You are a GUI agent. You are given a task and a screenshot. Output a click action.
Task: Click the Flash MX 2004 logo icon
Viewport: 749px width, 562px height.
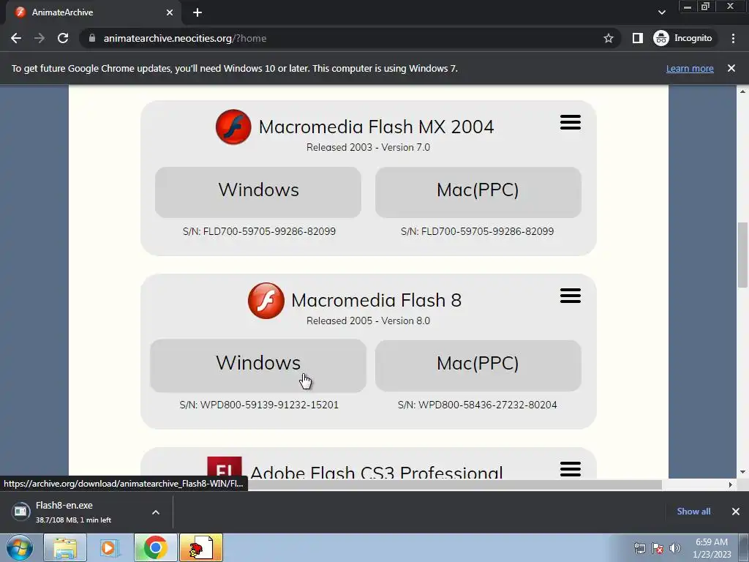[233, 127]
